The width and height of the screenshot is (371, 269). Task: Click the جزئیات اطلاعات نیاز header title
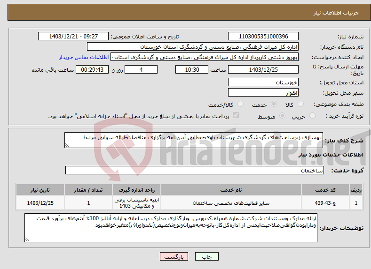tap(336, 13)
